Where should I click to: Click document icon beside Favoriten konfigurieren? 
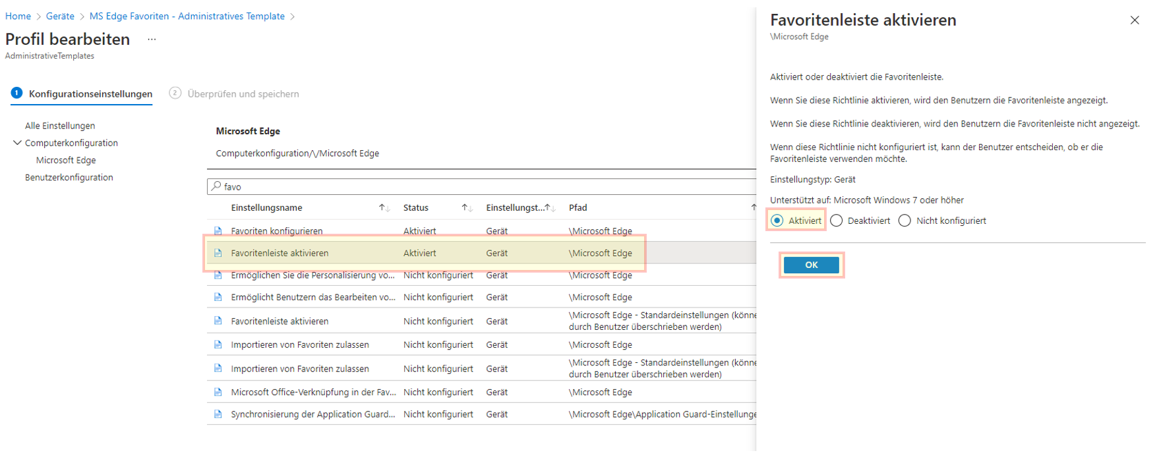tap(218, 231)
